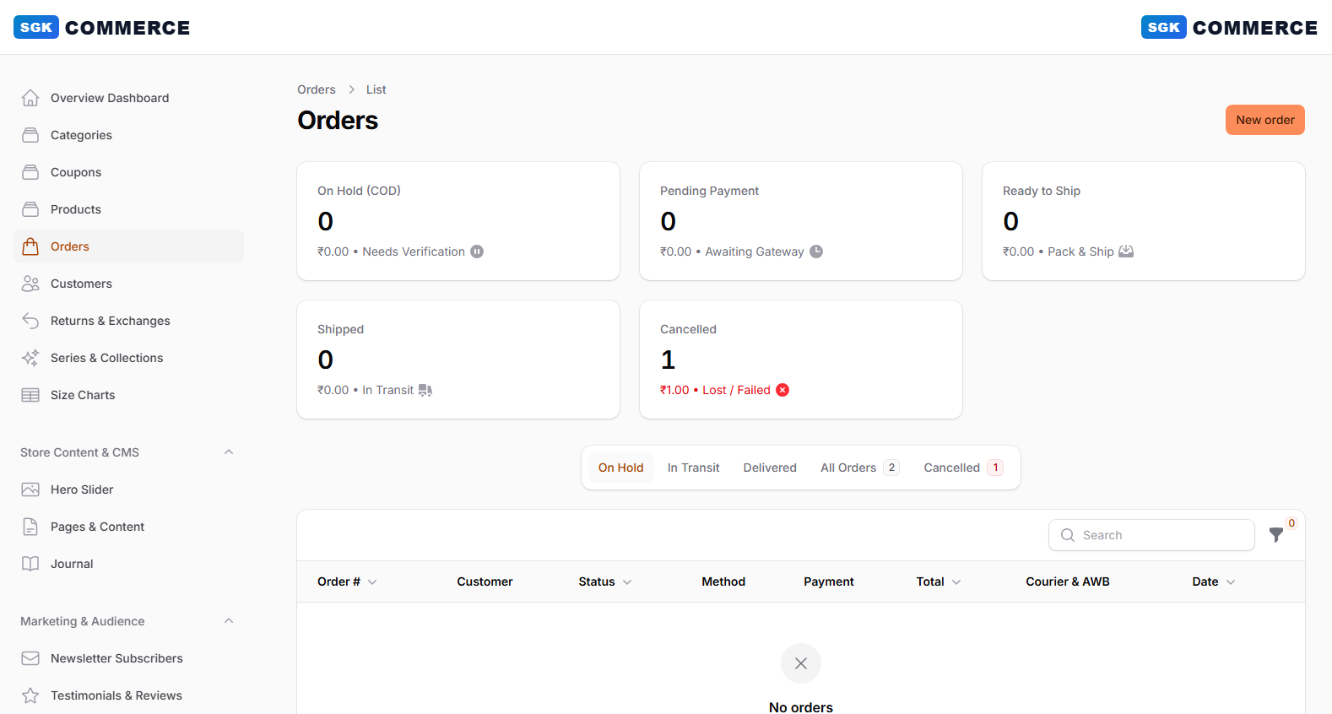Click the SGK Commerce logo at top left
1332x714 pixels.
pyautogui.click(x=102, y=28)
